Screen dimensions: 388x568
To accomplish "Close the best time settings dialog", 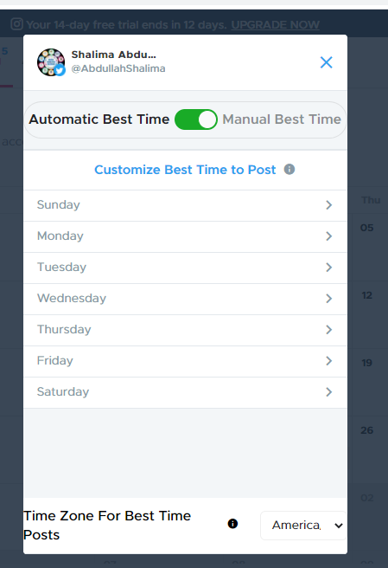I will [326, 62].
